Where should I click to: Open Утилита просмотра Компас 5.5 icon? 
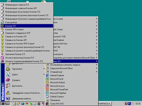2,58
